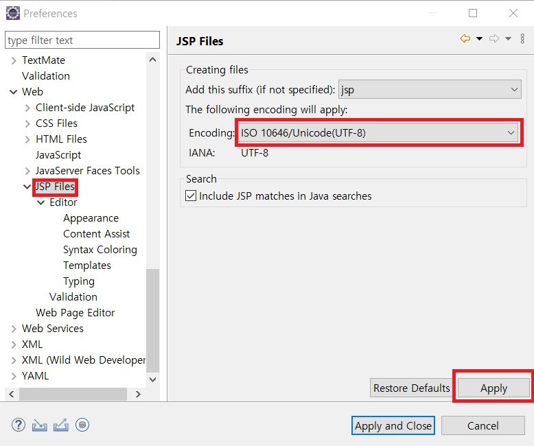The height and width of the screenshot is (446, 534).
Task: Expand the Web Services node
Action: (x=14, y=329)
